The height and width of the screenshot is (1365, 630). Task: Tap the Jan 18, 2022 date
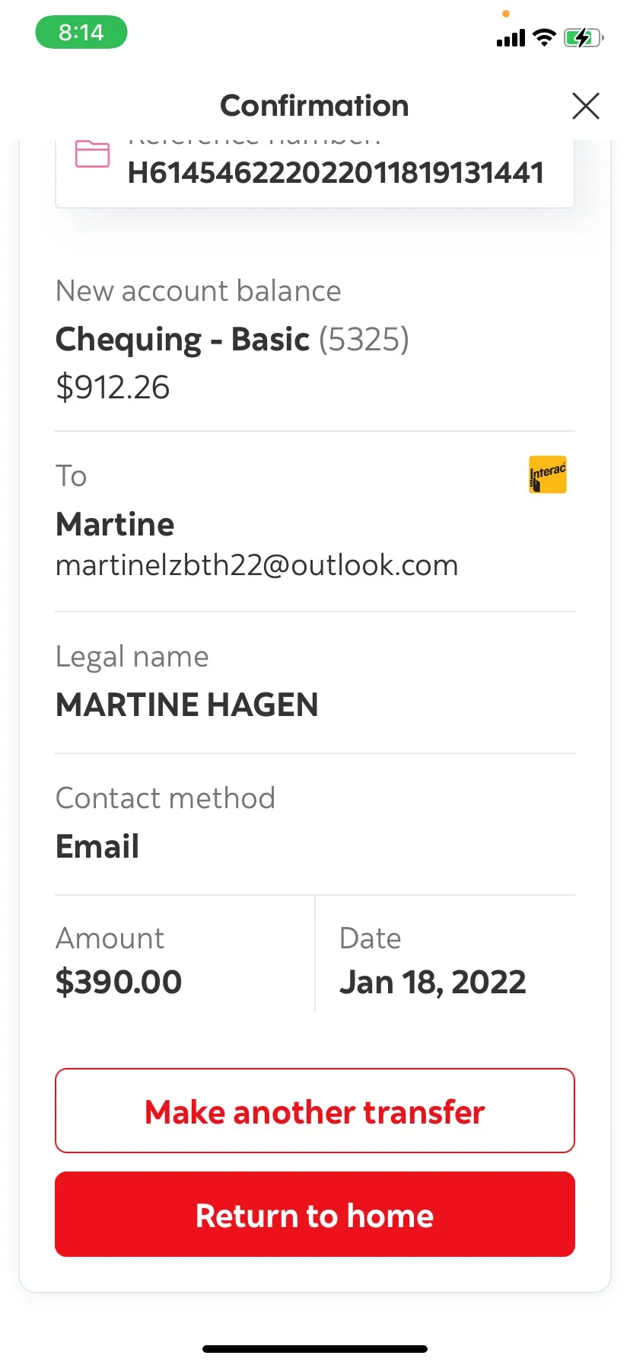[433, 982]
